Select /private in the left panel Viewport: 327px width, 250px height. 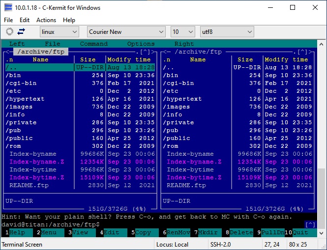coord(80,122)
